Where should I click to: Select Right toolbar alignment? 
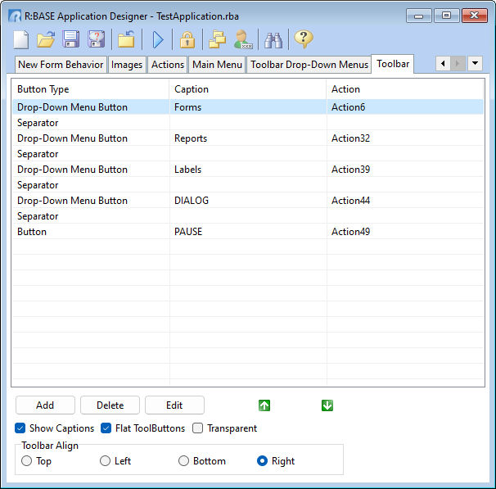(x=262, y=461)
